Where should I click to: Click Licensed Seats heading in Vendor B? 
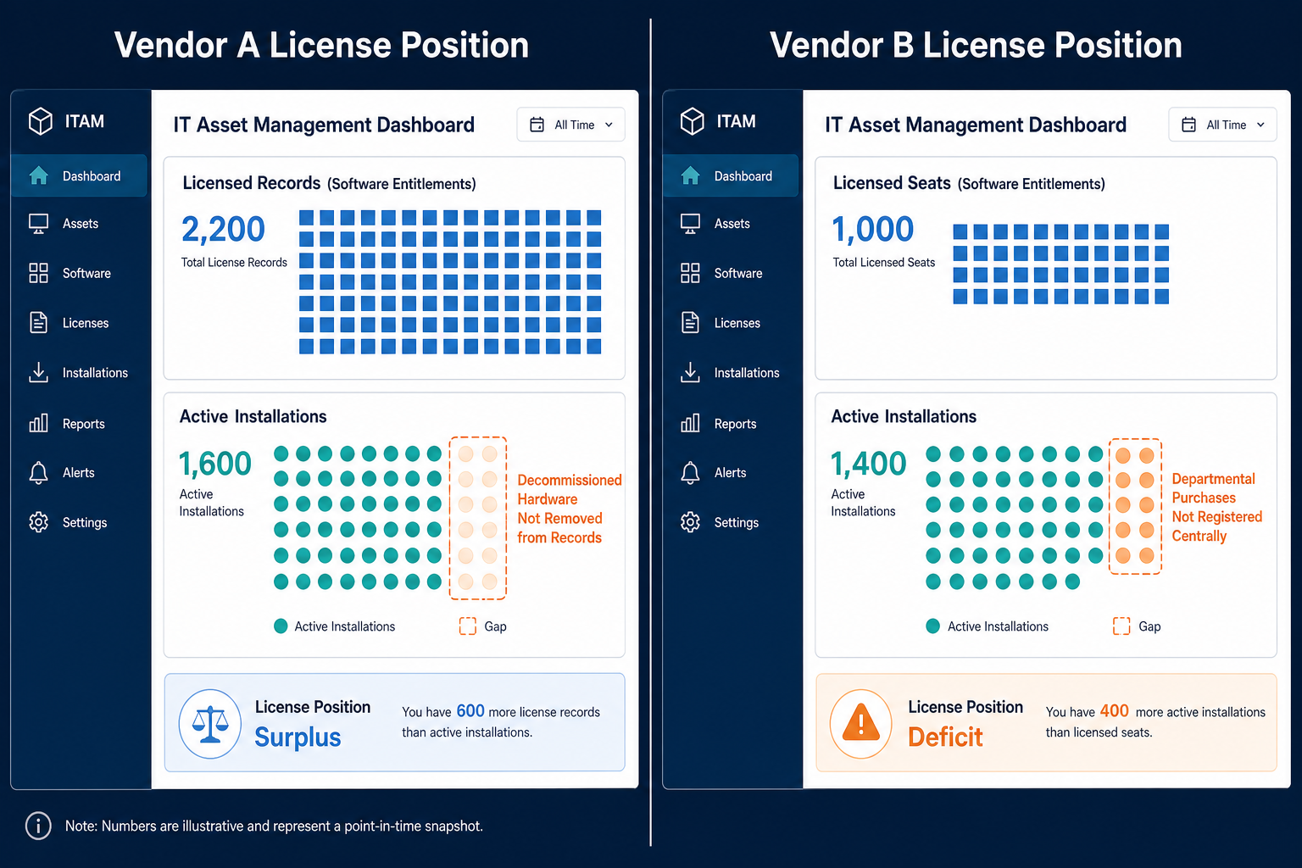coord(892,183)
